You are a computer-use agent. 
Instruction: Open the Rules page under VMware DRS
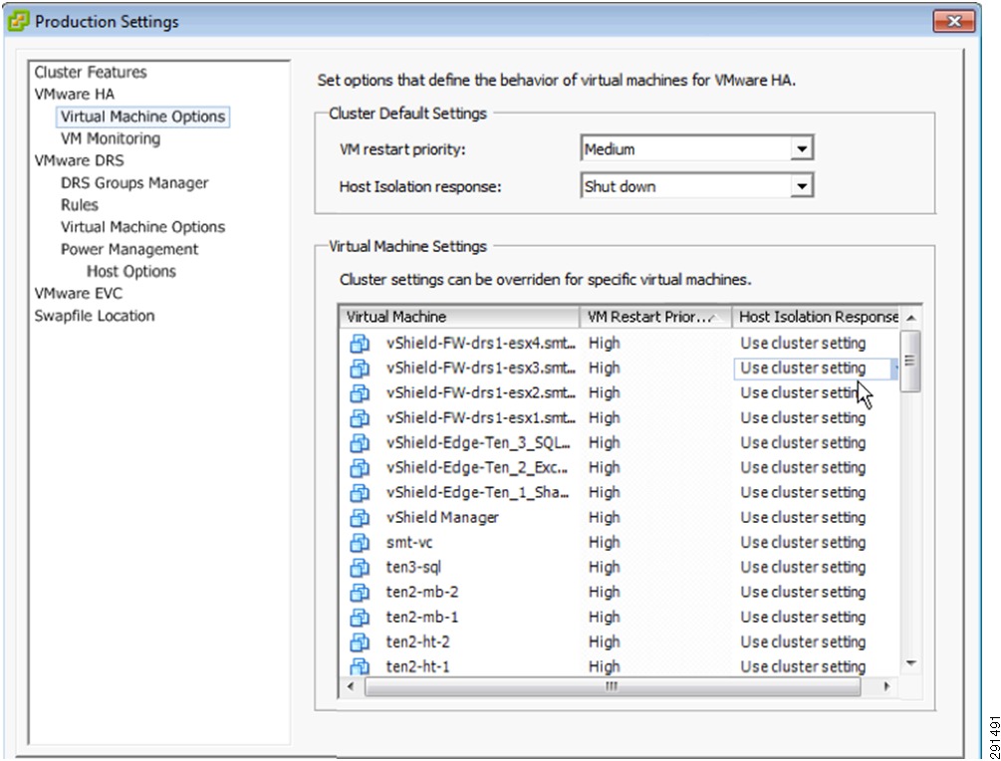pos(80,205)
